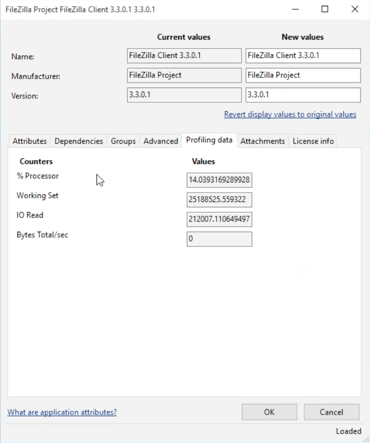This screenshot has height=443, width=370.
Task: Click the Counters column heading
Action: (36, 161)
